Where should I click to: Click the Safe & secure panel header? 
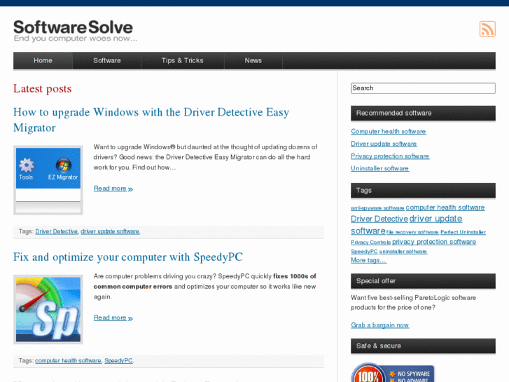click(423, 346)
